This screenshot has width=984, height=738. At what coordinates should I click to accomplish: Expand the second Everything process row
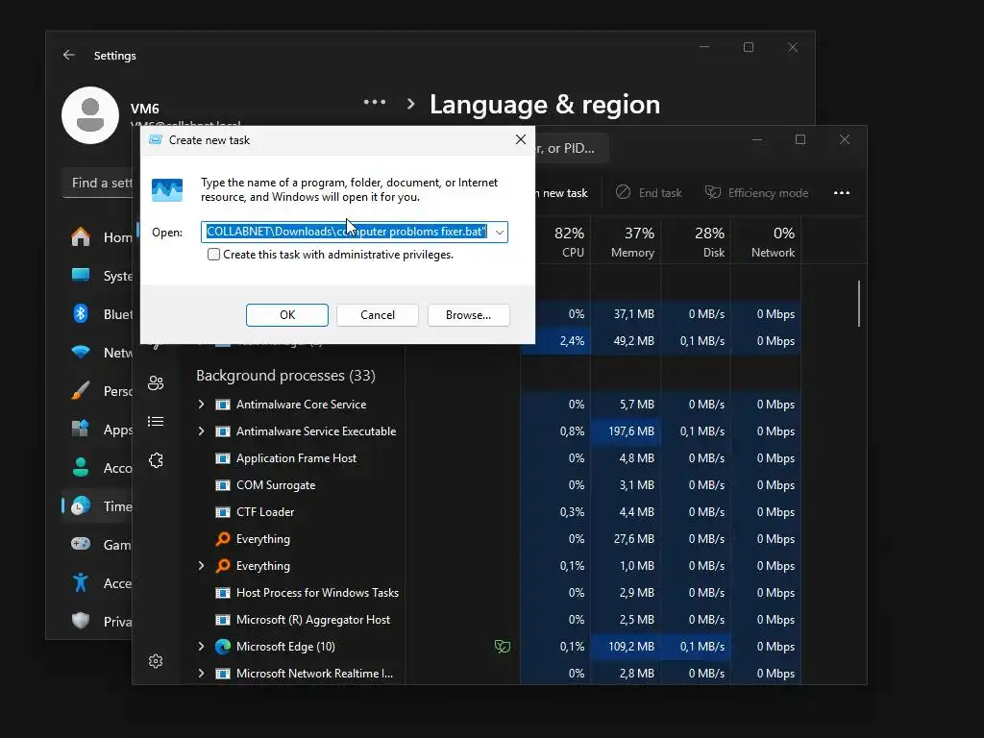201,565
